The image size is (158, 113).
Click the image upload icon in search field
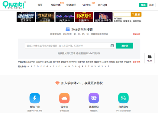pos(112,46)
